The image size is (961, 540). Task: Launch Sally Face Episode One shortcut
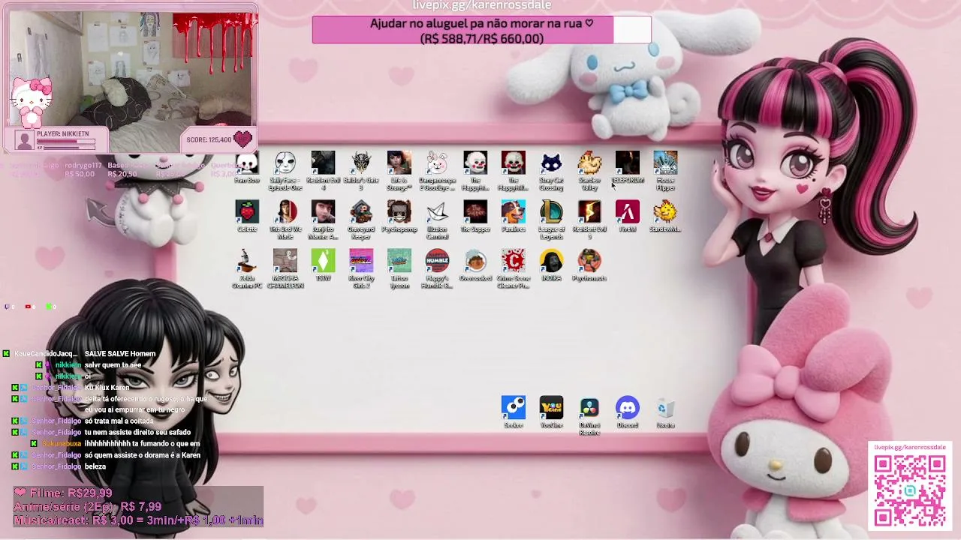coord(285,171)
